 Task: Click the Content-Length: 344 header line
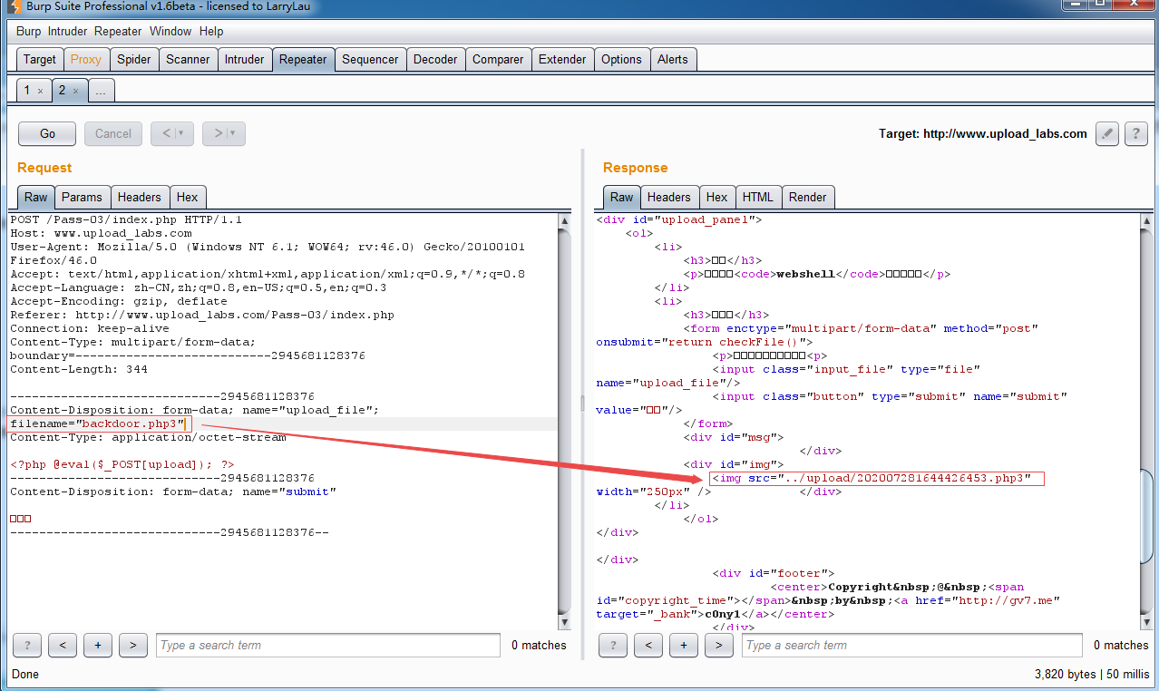click(x=79, y=369)
